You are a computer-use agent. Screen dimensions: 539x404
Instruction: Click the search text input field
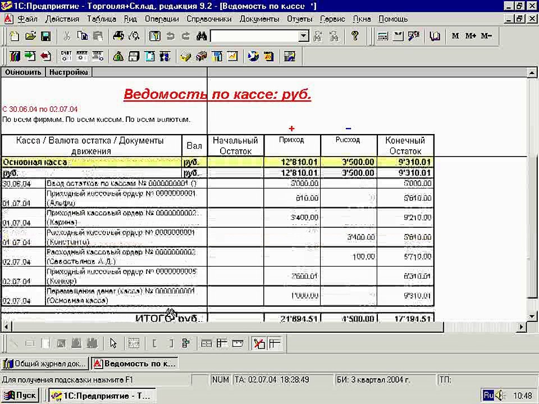coord(254,36)
